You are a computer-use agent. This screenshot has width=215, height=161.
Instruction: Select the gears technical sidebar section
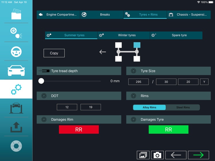tap(16, 89)
